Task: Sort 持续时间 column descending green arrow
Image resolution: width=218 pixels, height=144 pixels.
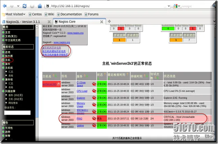Action: [x=147, y=76]
